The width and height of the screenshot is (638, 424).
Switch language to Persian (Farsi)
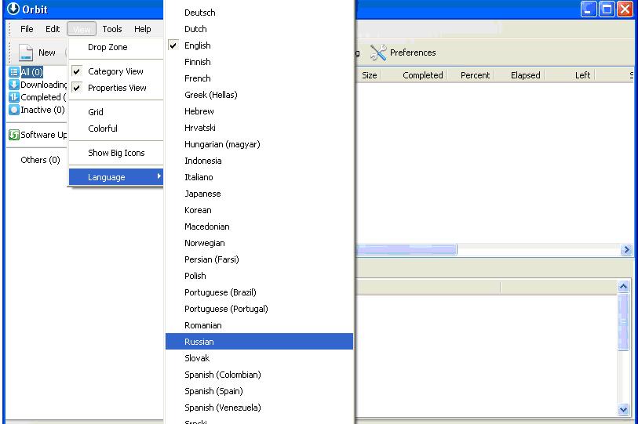259,259
